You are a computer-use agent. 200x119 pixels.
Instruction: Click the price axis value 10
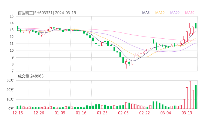(12, 51)
